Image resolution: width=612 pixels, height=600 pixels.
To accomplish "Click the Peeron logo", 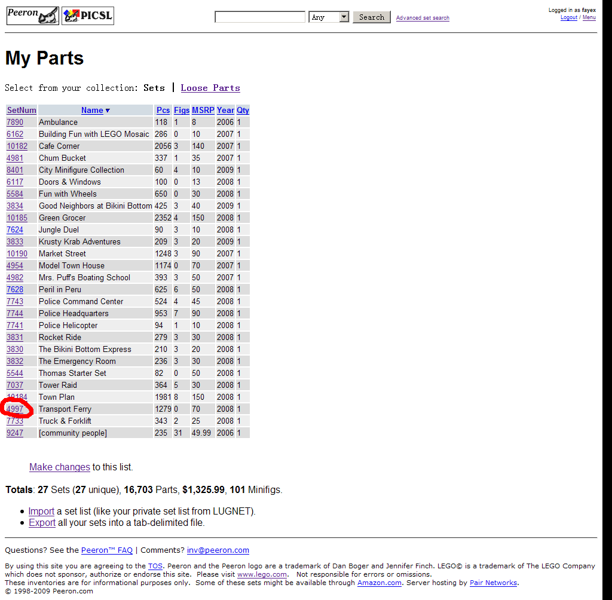I will [33, 16].
